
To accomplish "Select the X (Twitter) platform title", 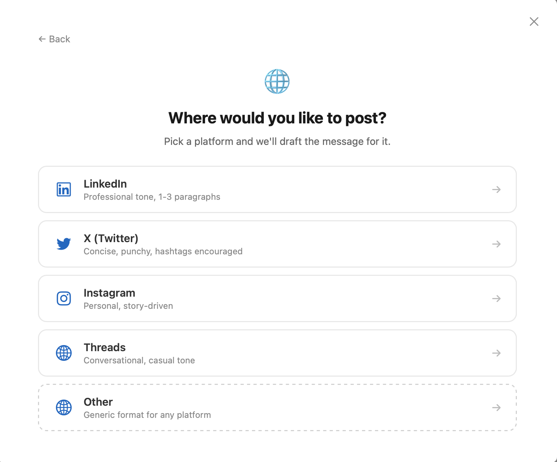I will tap(111, 238).
